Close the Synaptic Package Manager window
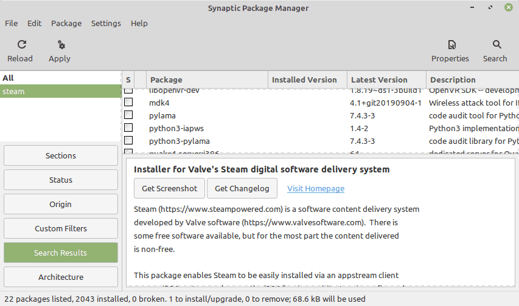This screenshot has height=306, width=519. click(x=509, y=7)
